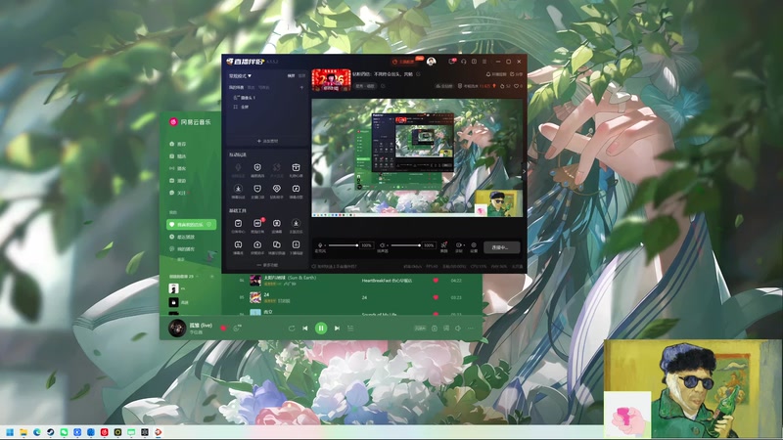Skip to the previous track in NetEase player
The width and height of the screenshot is (783, 440).
(x=305, y=329)
